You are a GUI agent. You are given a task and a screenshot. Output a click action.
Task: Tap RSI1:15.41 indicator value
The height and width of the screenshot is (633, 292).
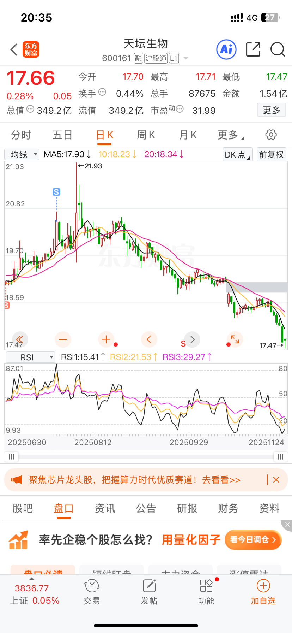[83, 357]
